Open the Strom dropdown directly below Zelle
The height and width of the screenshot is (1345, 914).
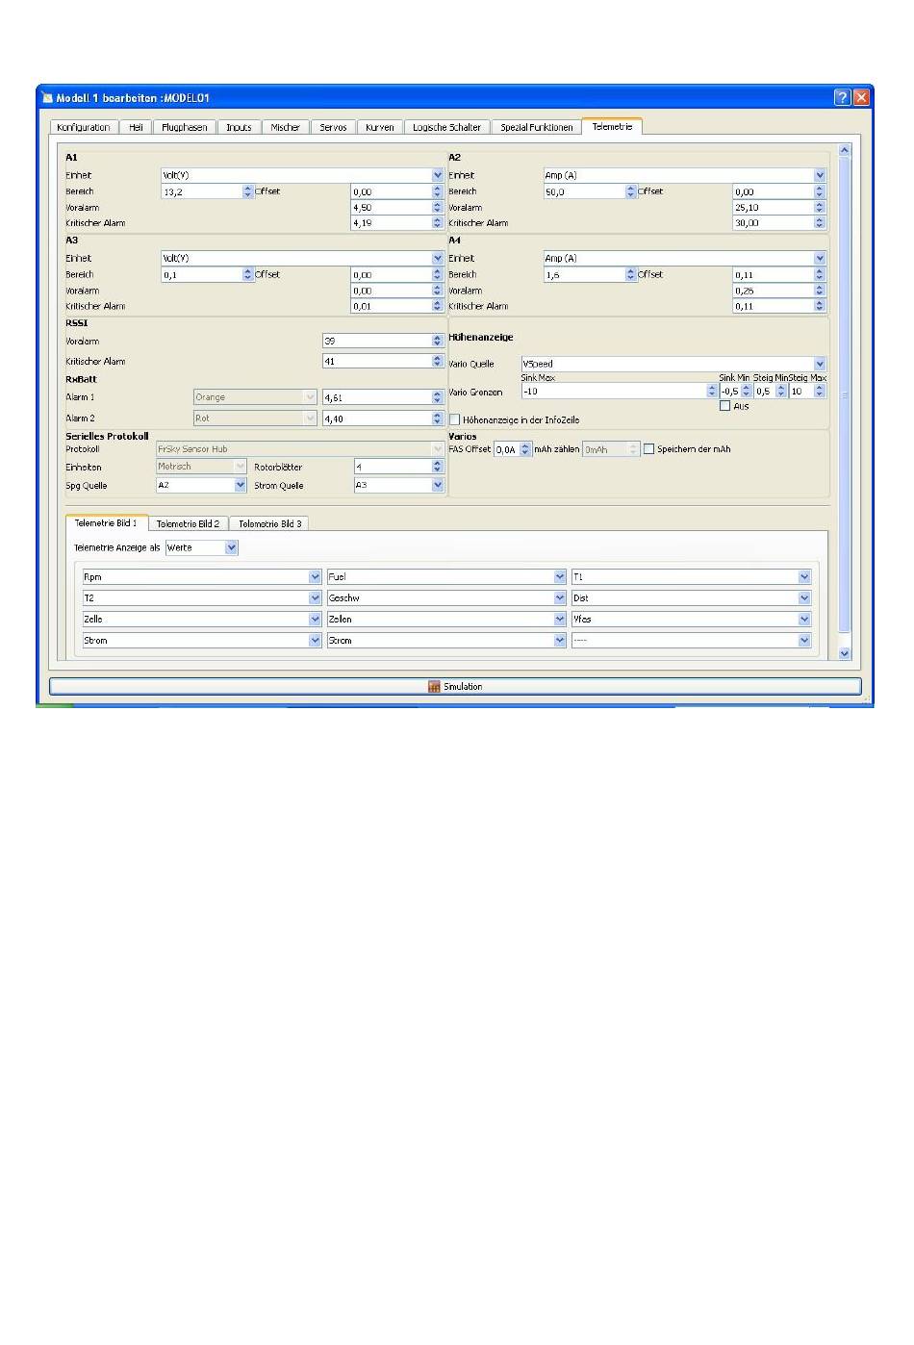(202, 640)
